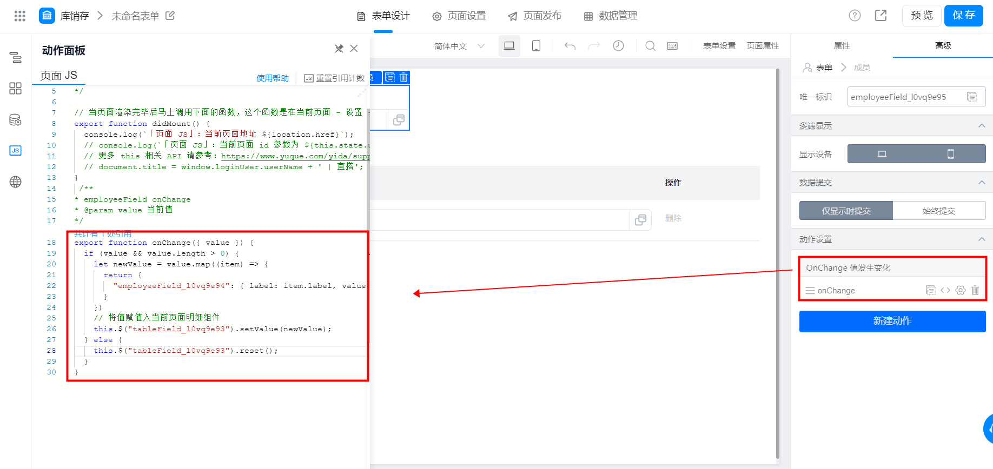Select 仅显示时提交 submission option
Image resolution: width=993 pixels, height=469 pixels.
[x=846, y=211]
